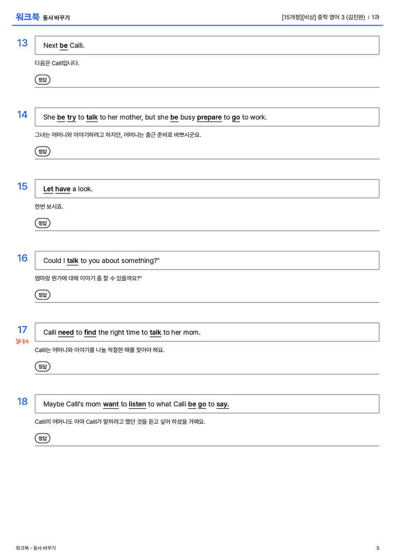The image size is (395, 559).
Task: Click the blue 워크북 logo title
Action: 27,17
